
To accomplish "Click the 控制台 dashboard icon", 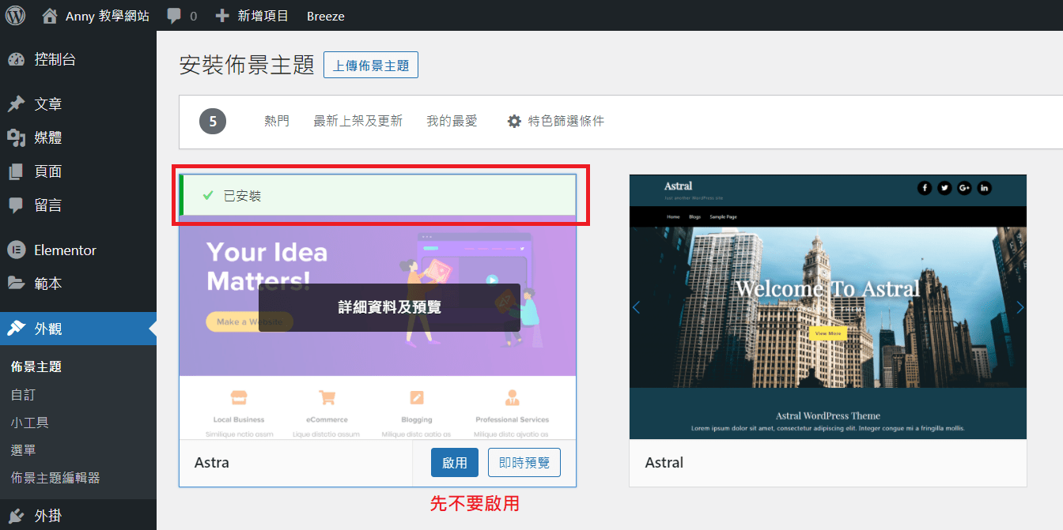I will coord(16,59).
